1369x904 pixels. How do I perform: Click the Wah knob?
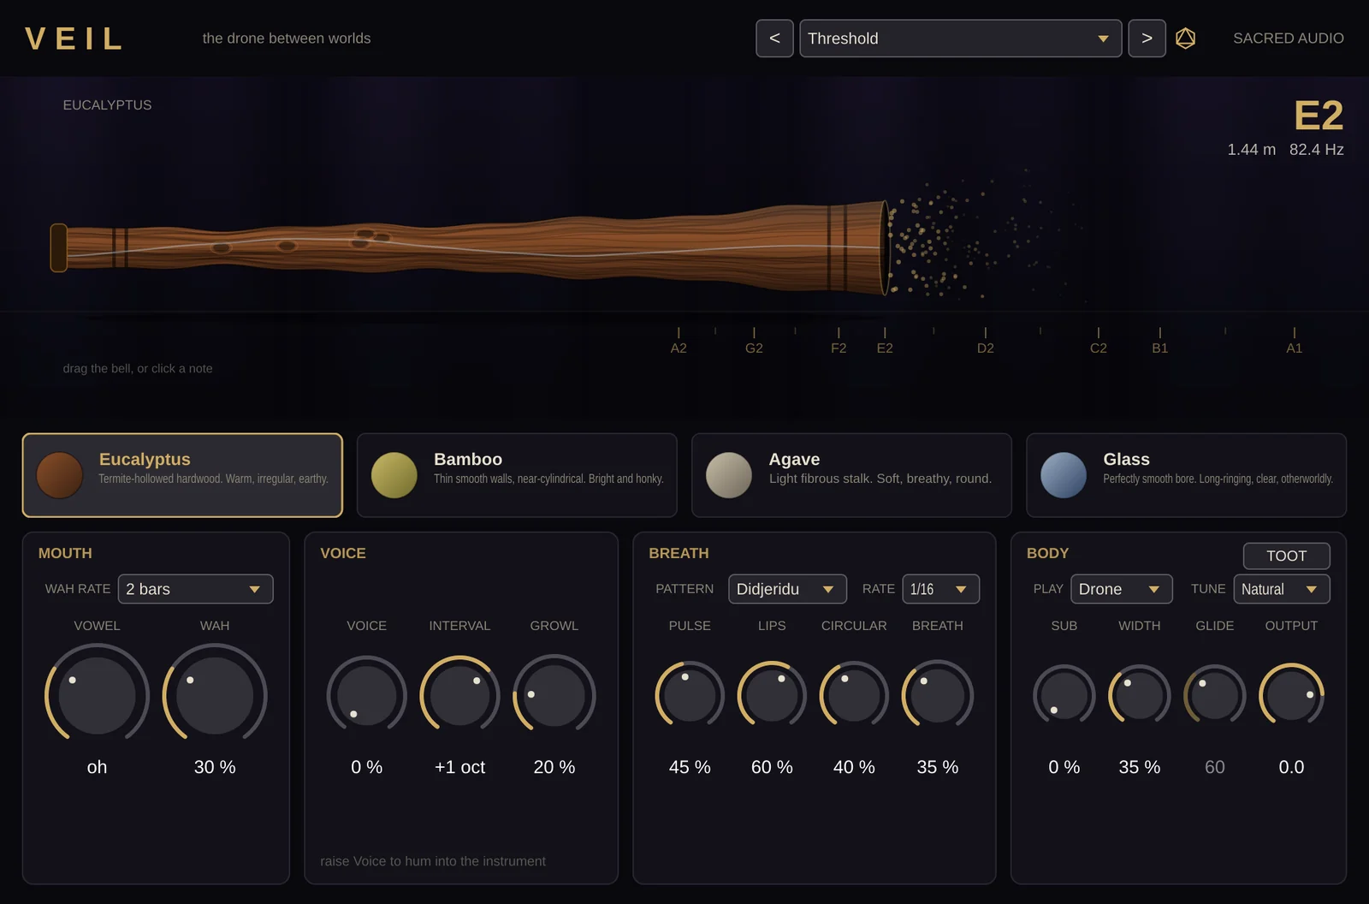(x=215, y=696)
